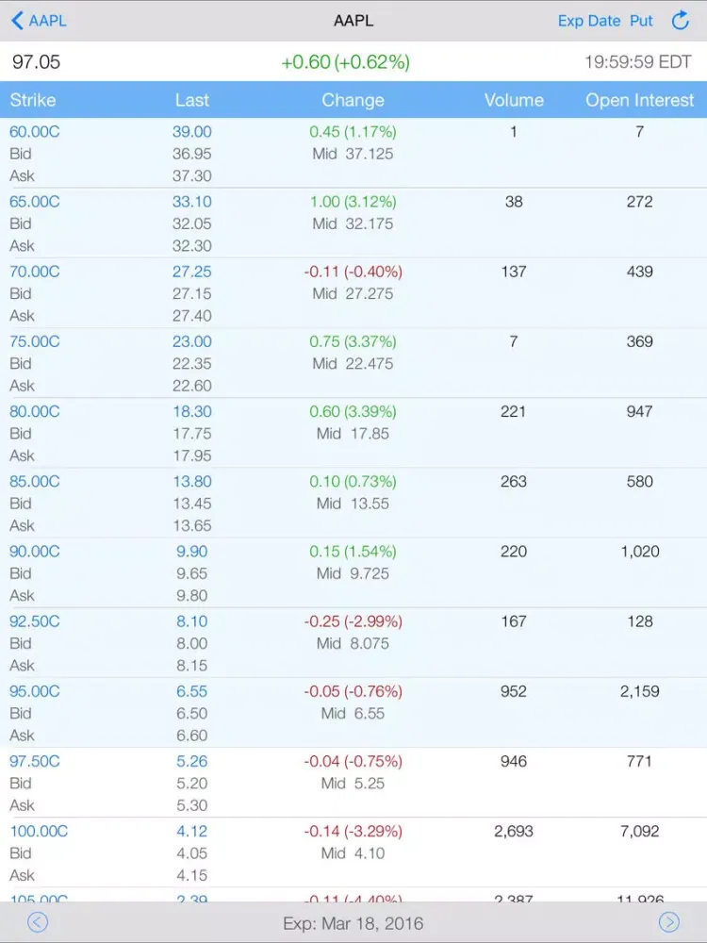Tap the 97.05 underlying price

pos(36,62)
